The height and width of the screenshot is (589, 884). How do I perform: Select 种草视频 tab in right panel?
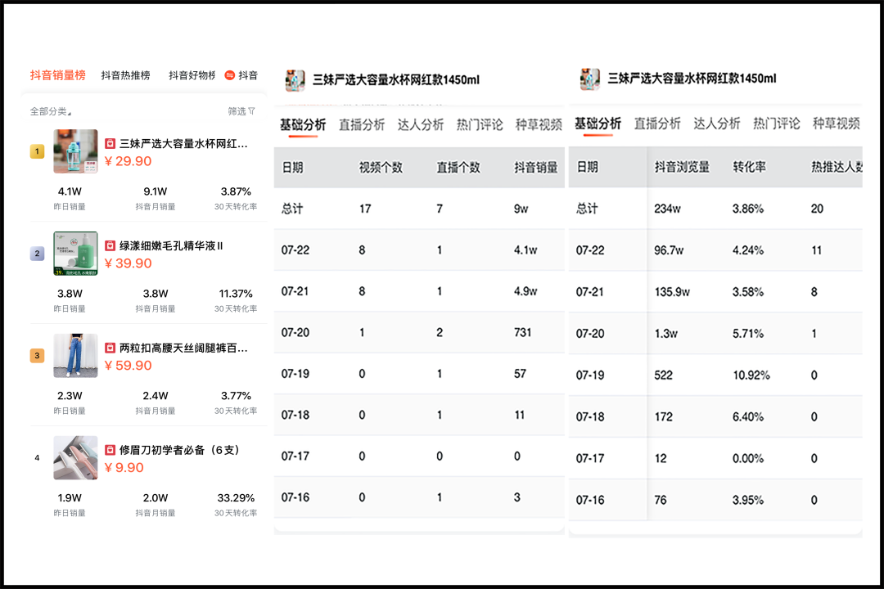pos(836,124)
